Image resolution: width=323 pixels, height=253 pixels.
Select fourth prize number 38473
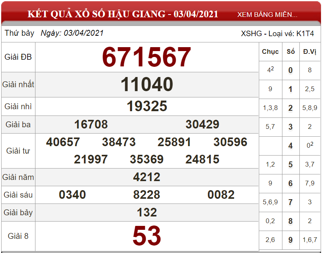[119, 142]
